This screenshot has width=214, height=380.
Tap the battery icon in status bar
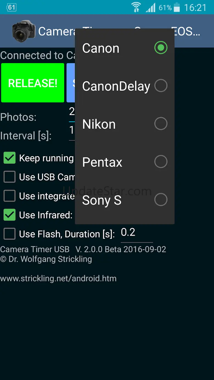click(177, 7)
